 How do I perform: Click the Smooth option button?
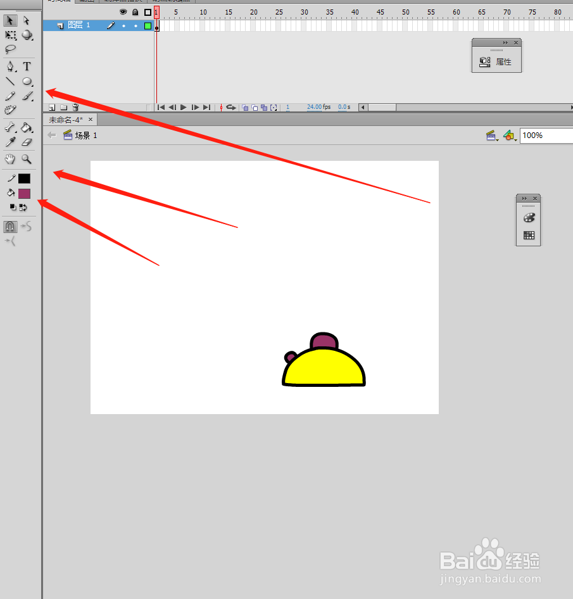pos(27,227)
